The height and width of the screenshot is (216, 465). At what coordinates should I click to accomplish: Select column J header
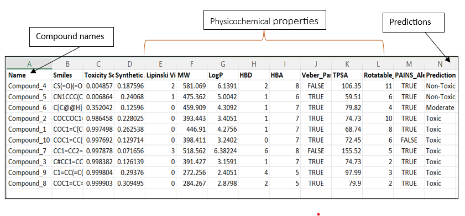point(316,64)
